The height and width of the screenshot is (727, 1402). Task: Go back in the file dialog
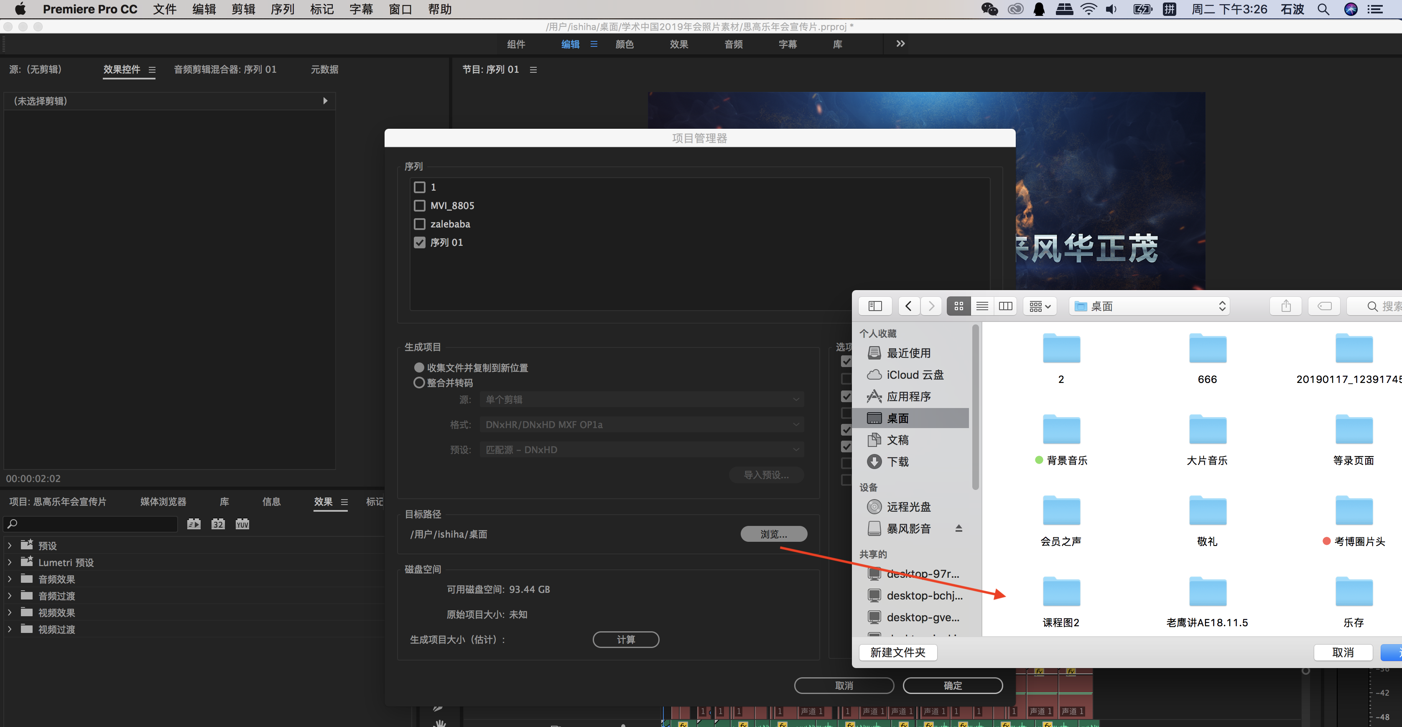point(908,306)
